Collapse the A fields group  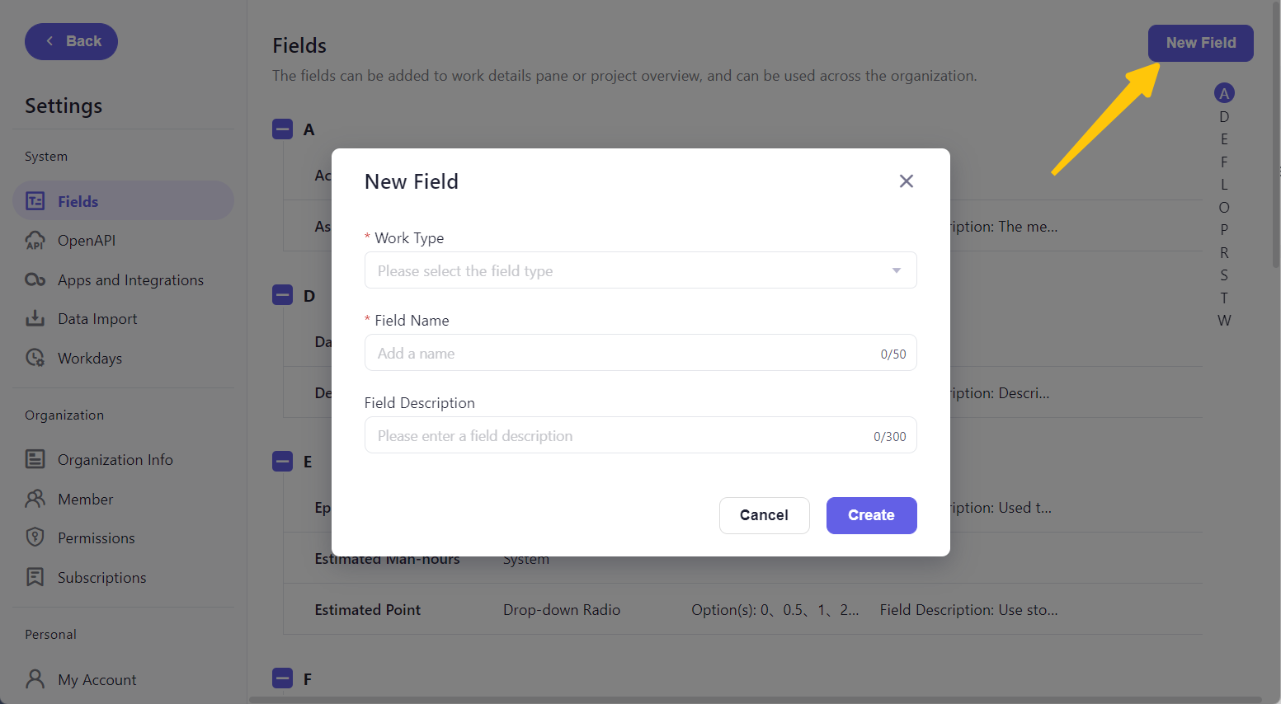coord(283,129)
